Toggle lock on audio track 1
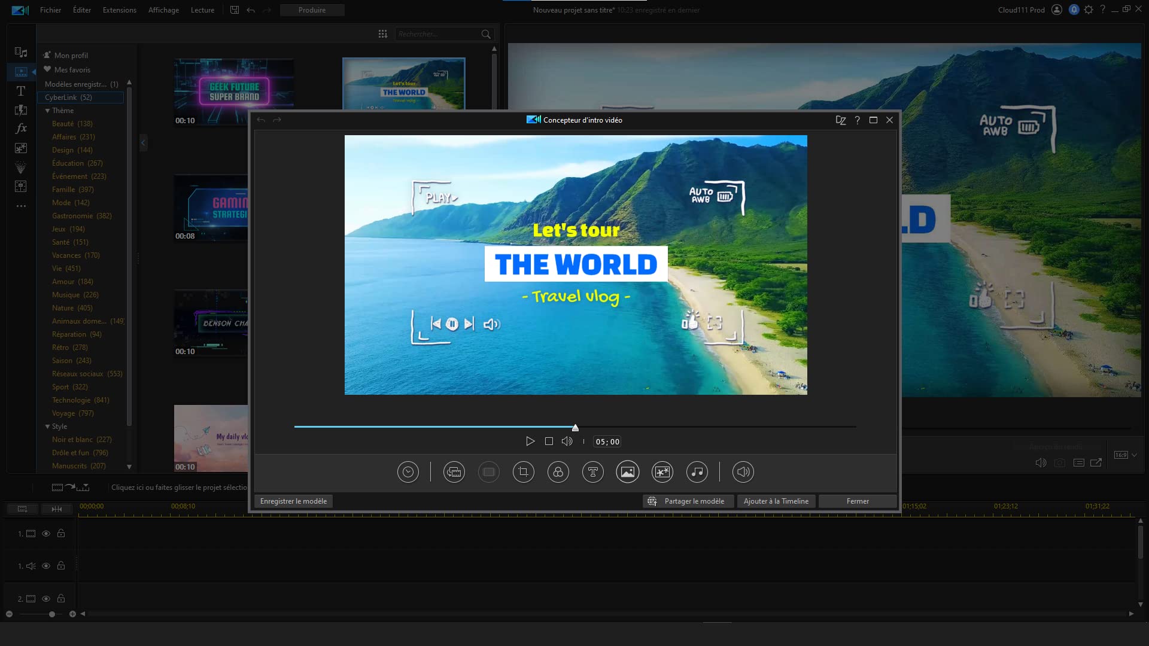This screenshot has width=1149, height=646. pos(61,565)
